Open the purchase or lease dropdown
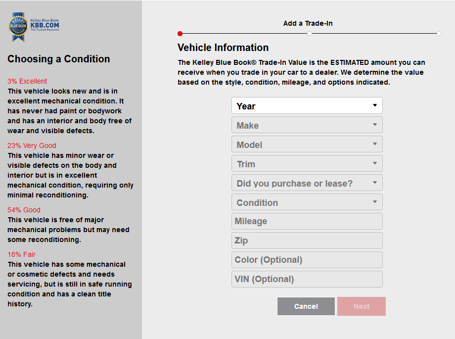455x339 pixels. tap(307, 183)
